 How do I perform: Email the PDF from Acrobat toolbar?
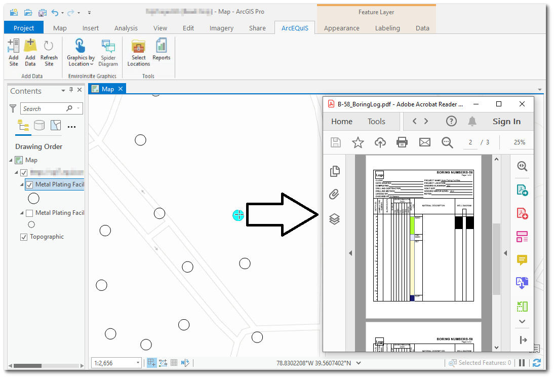tap(425, 142)
